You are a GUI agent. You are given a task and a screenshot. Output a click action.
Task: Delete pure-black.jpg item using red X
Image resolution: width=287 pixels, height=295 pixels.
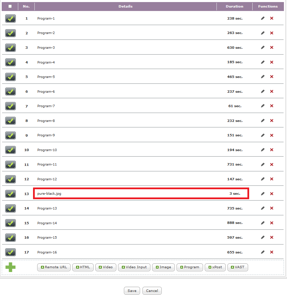point(272,194)
